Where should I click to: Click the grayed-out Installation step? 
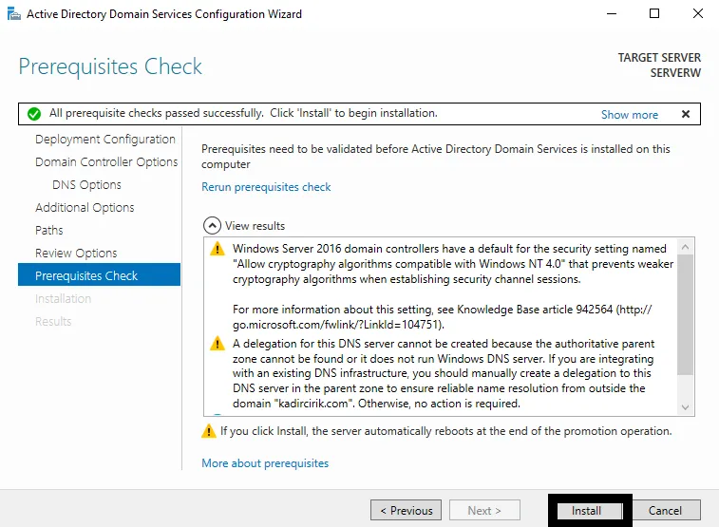tap(64, 299)
